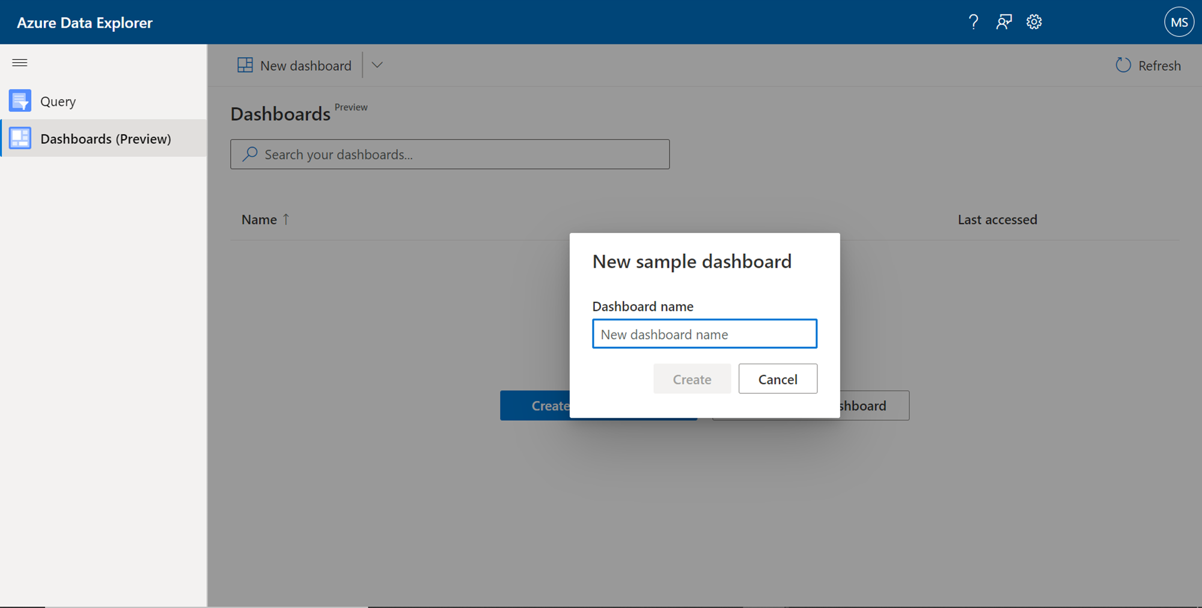Click the Refresh button label
Viewport: 1202px width, 608px height.
click(1159, 65)
